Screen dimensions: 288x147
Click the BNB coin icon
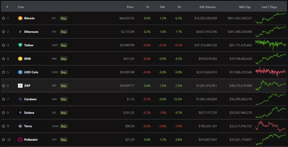click(x=20, y=59)
